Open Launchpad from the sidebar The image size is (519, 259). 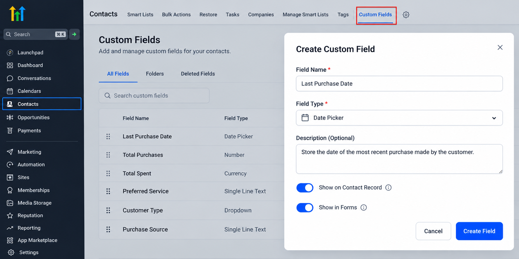pyautogui.click(x=30, y=53)
